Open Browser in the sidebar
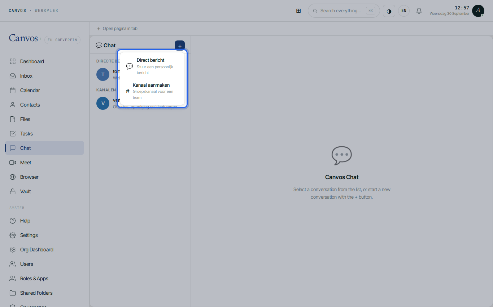The height and width of the screenshot is (307, 493). [x=44, y=177]
